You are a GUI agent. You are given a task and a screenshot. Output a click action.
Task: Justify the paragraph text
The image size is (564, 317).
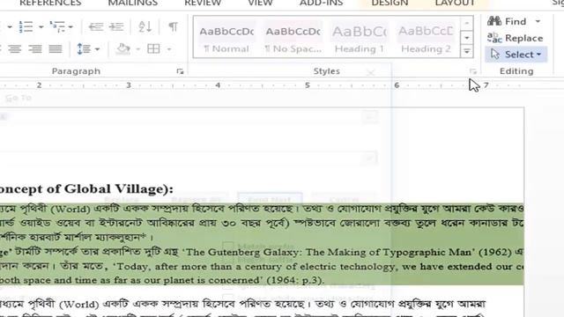pyautogui.click(x=56, y=49)
